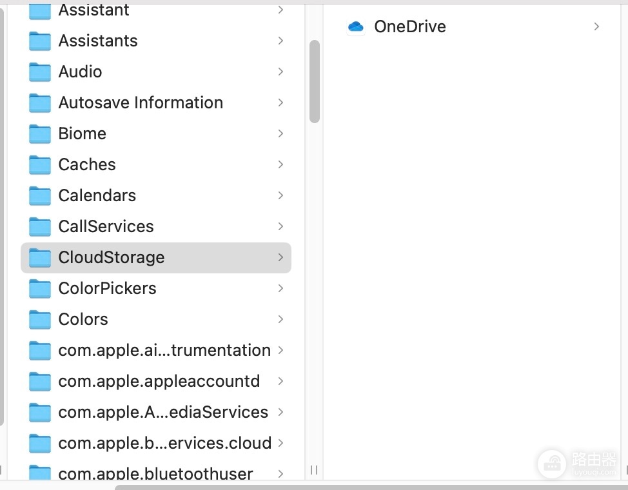Click the Audio folder icon
This screenshot has height=490, width=628.
click(x=39, y=72)
